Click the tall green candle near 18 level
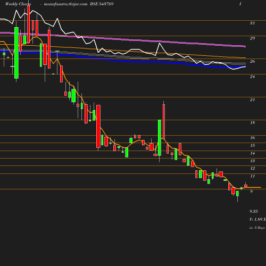This screenshot has width=266, height=266. (x=160, y=138)
